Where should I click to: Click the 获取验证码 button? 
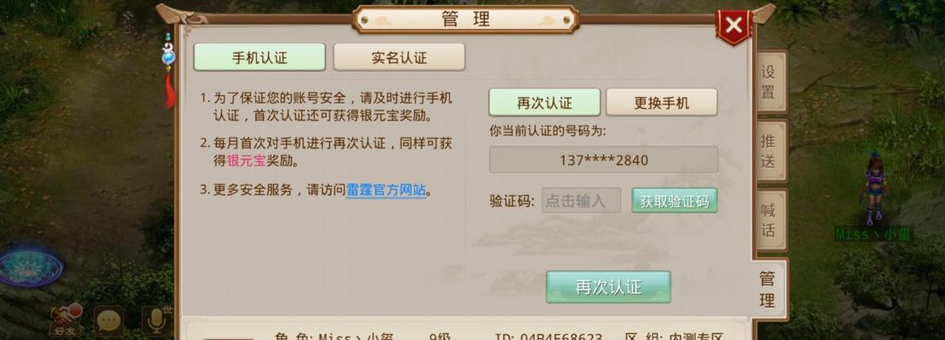point(675,201)
